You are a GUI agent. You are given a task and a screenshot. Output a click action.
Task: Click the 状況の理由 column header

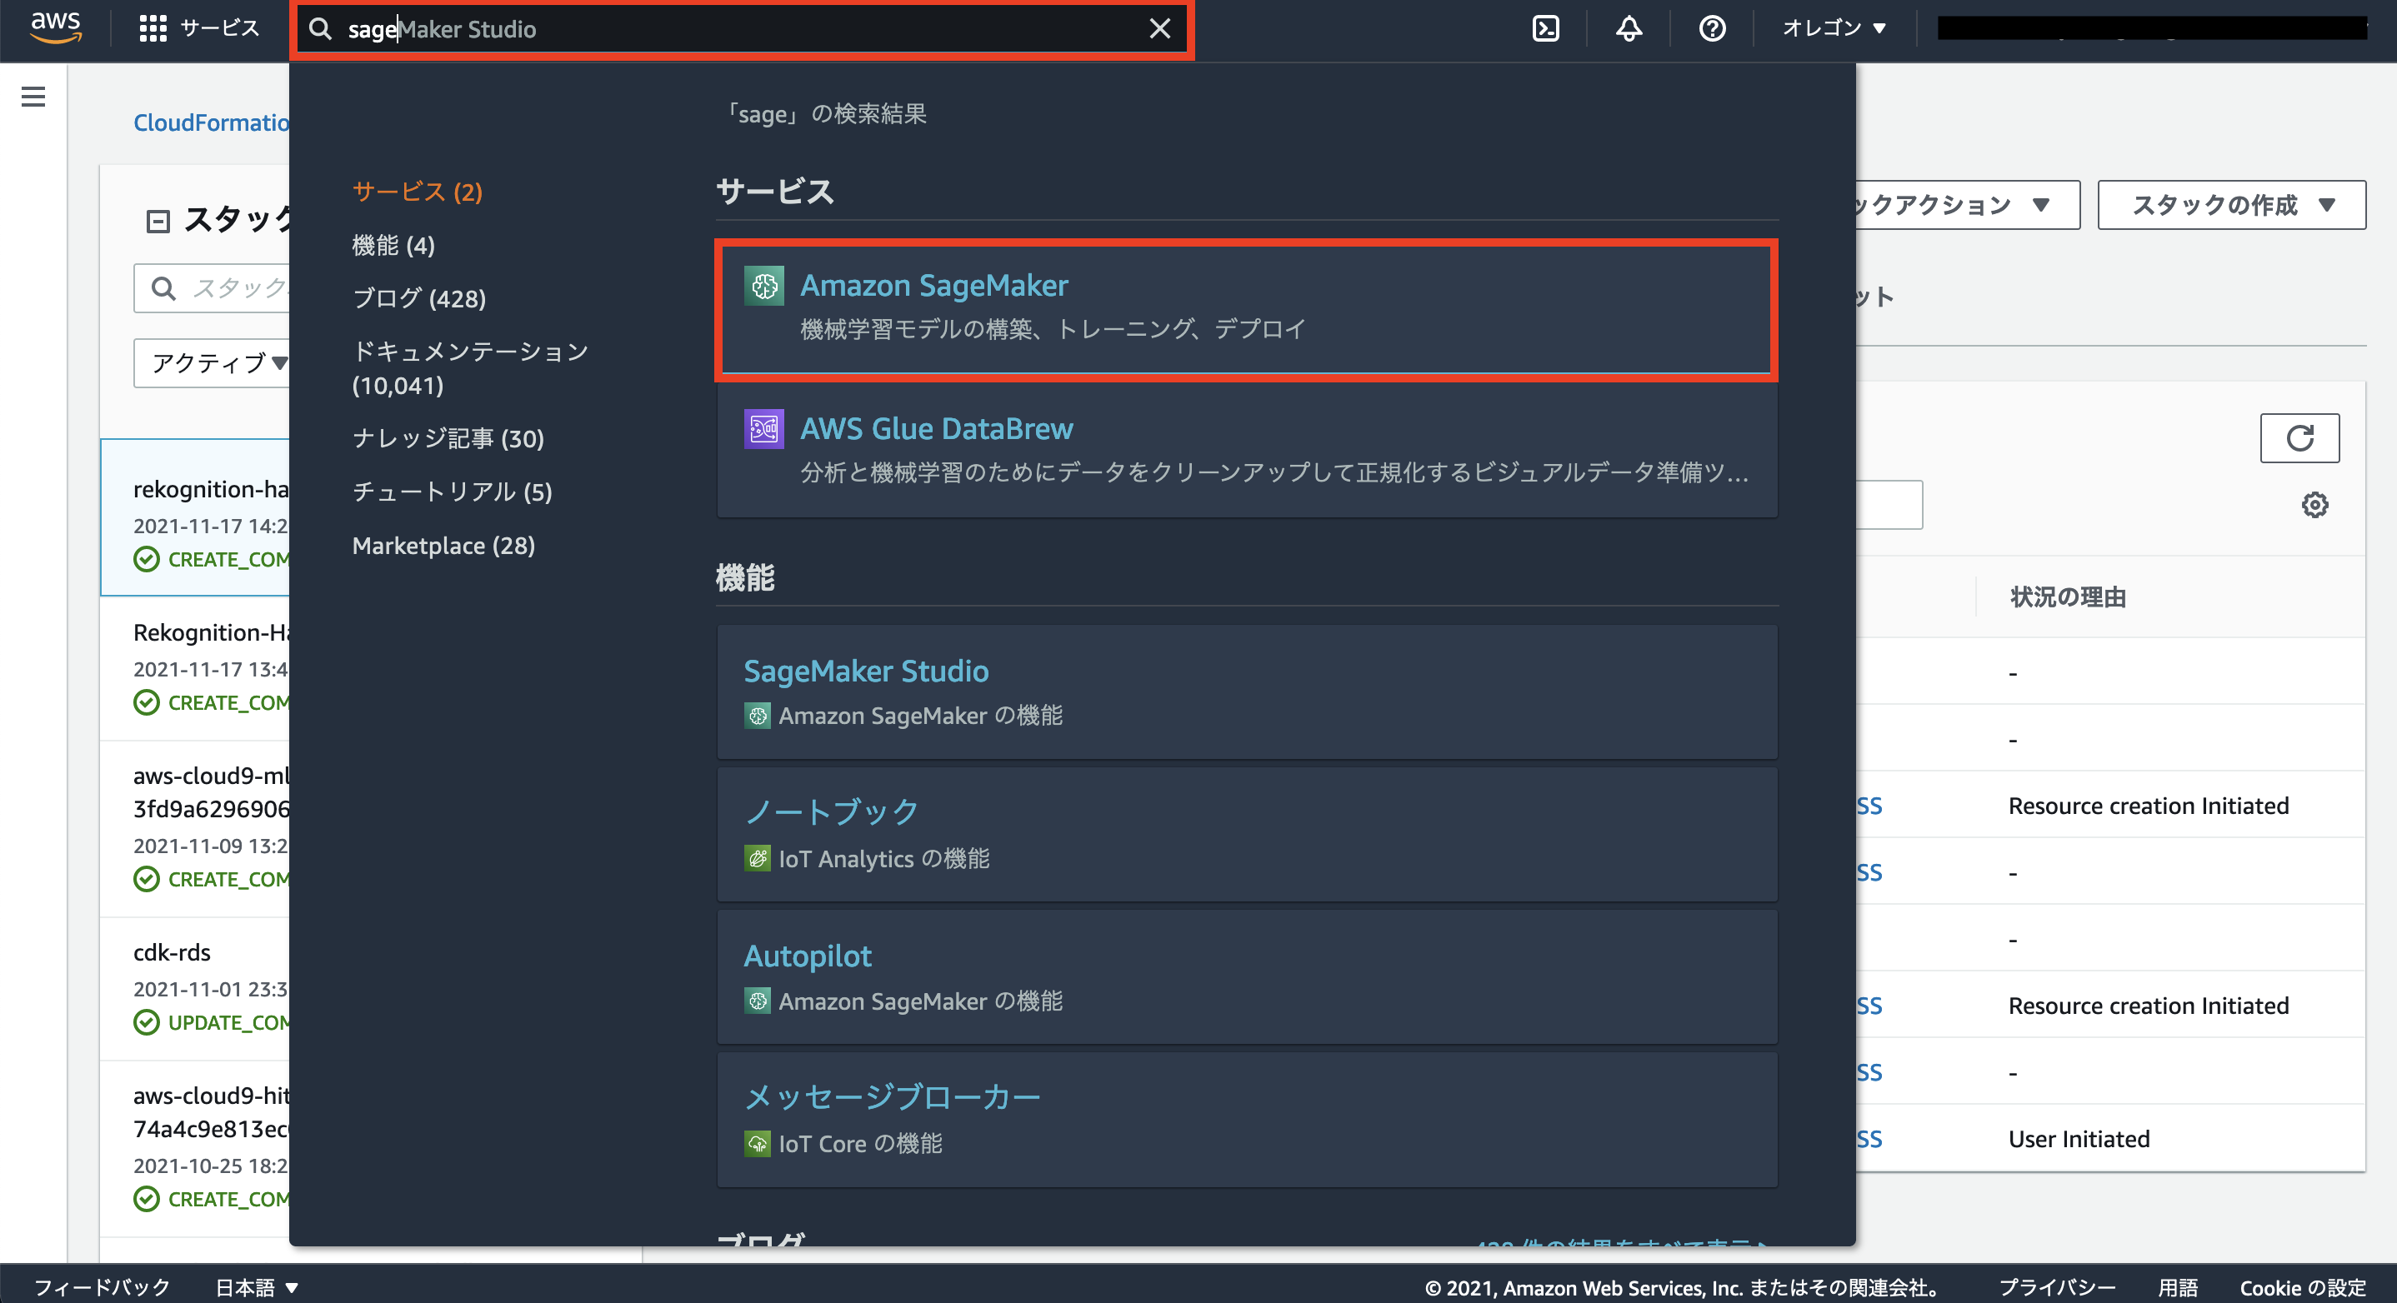pos(2068,597)
